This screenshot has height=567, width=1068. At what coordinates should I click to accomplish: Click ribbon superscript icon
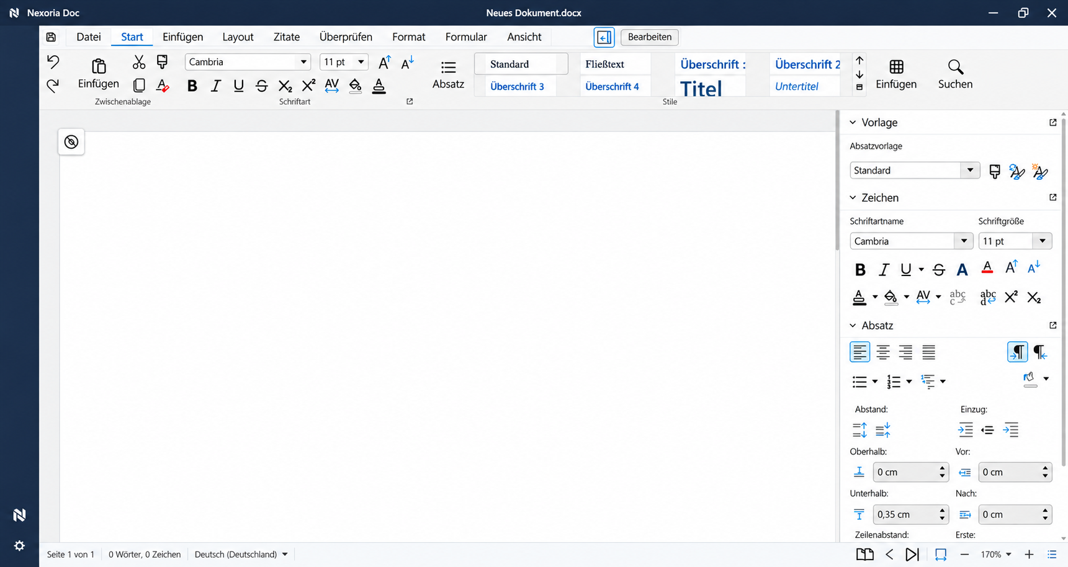point(308,85)
